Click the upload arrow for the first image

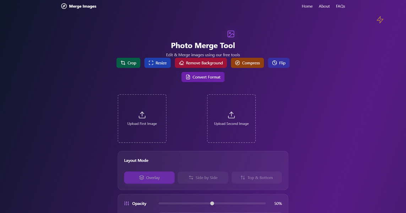click(x=142, y=115)
